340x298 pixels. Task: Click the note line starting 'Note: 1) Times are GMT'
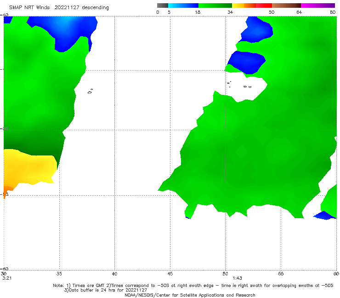point(193,286)
